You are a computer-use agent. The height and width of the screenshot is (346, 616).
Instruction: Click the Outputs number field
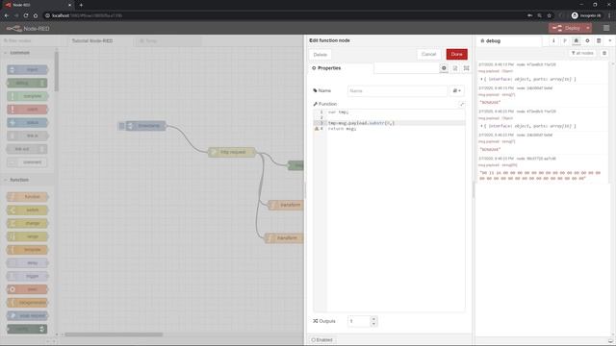pos(359,321)
